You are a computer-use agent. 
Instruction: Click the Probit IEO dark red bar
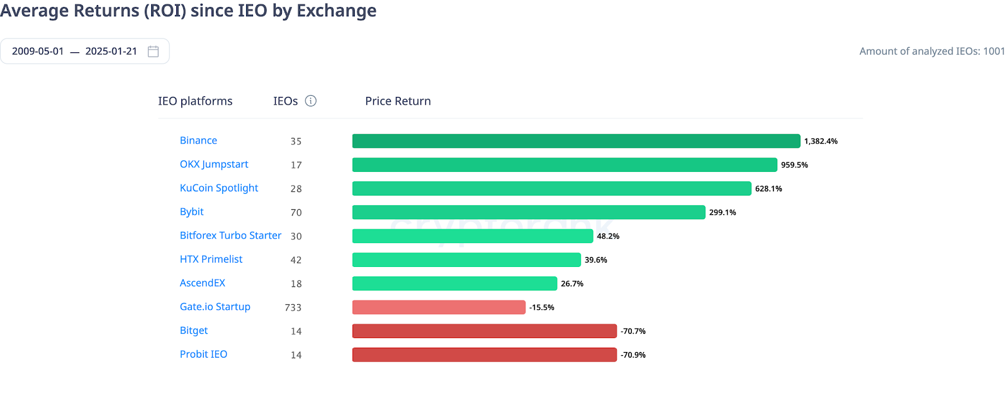coord(485,355)
